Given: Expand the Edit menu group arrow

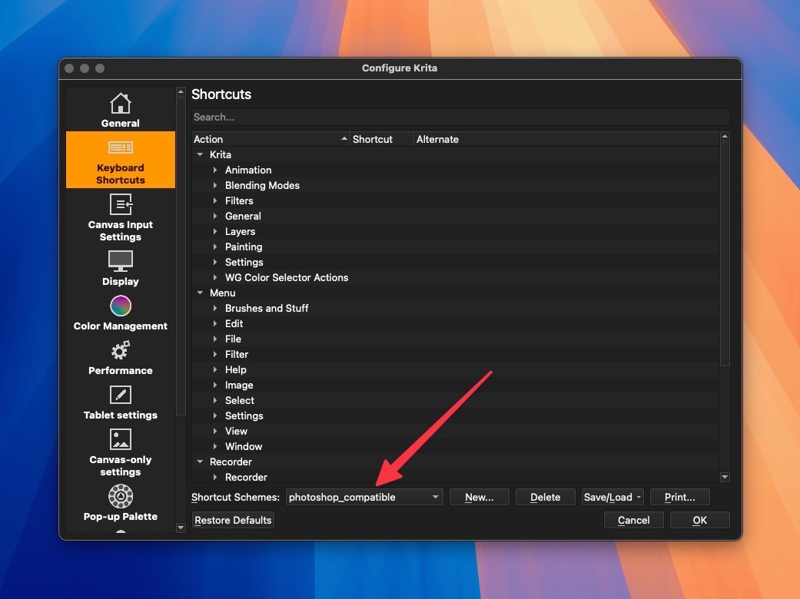Looking at the screenshot, I should coord(215,323).
